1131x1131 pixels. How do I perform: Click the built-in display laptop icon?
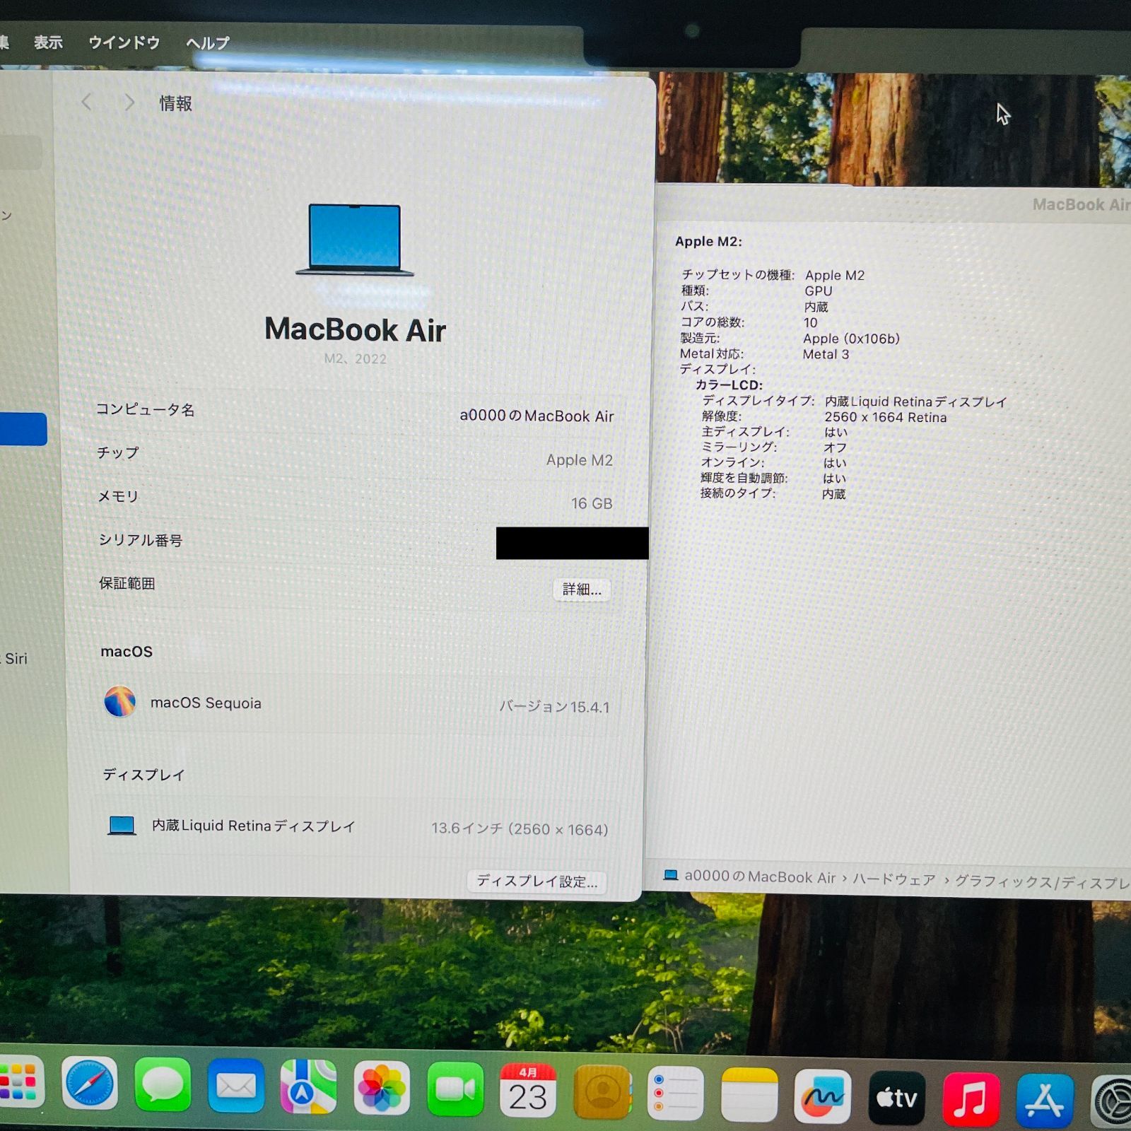pyautogui.click(x=122, y=825)
